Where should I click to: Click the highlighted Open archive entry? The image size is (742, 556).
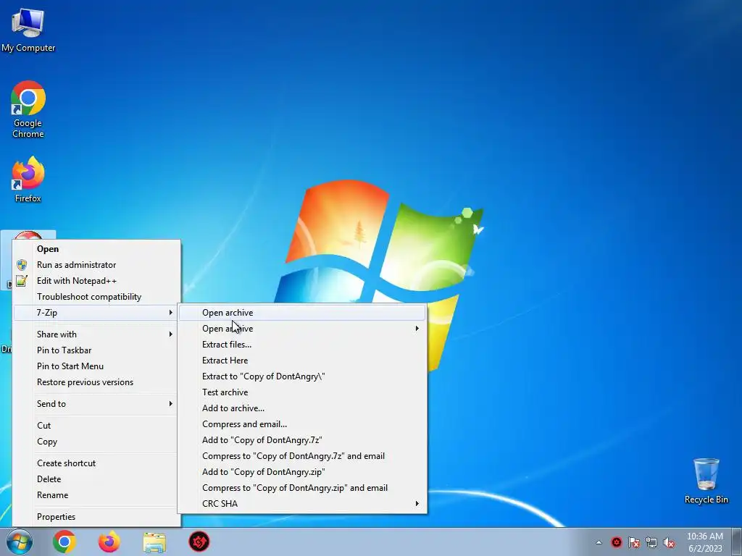(x=302, y=313)
